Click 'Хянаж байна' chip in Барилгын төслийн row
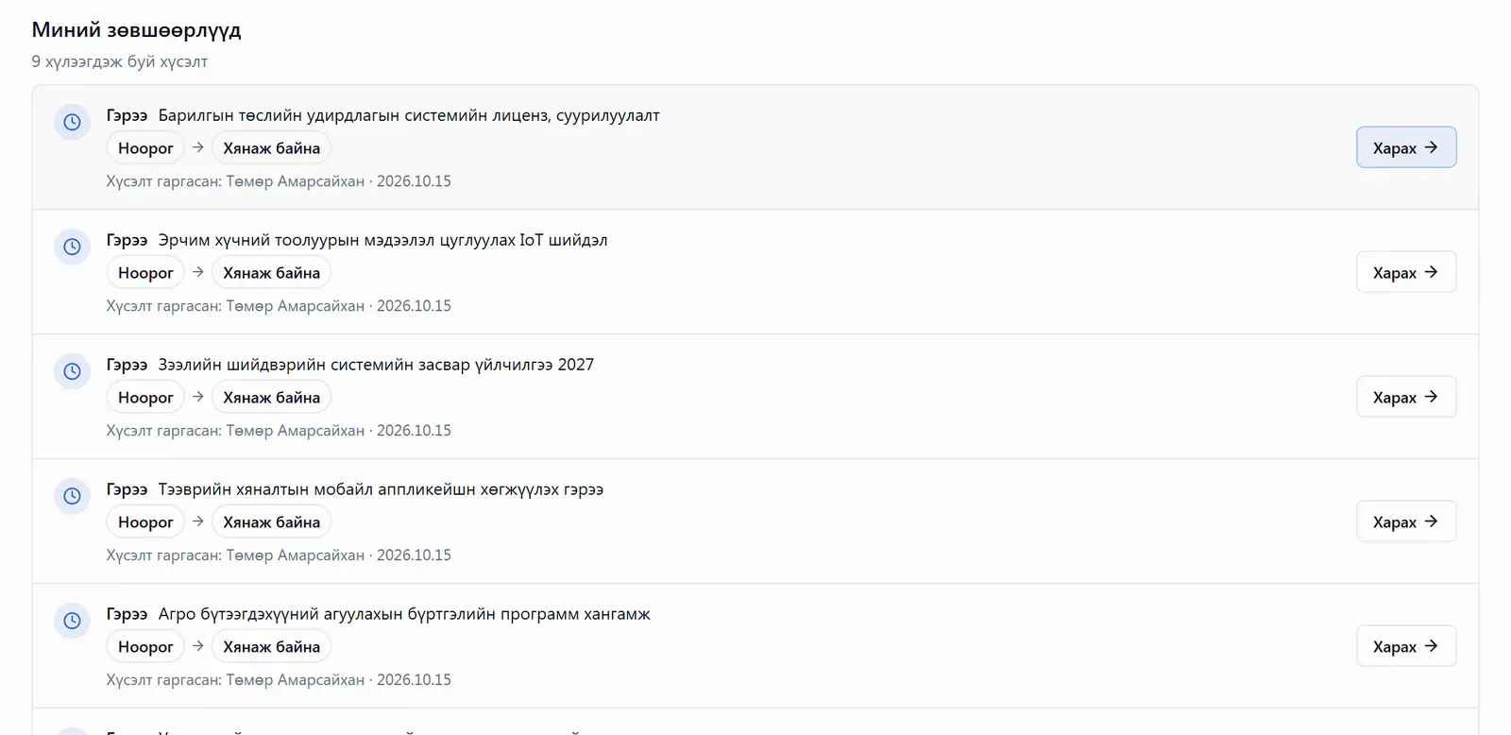1511x735 pixels. 271,148
